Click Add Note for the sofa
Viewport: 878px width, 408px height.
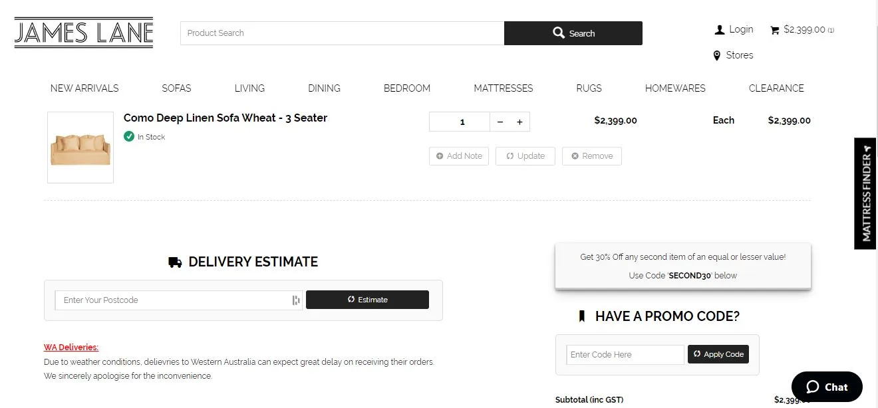(459, 156)
